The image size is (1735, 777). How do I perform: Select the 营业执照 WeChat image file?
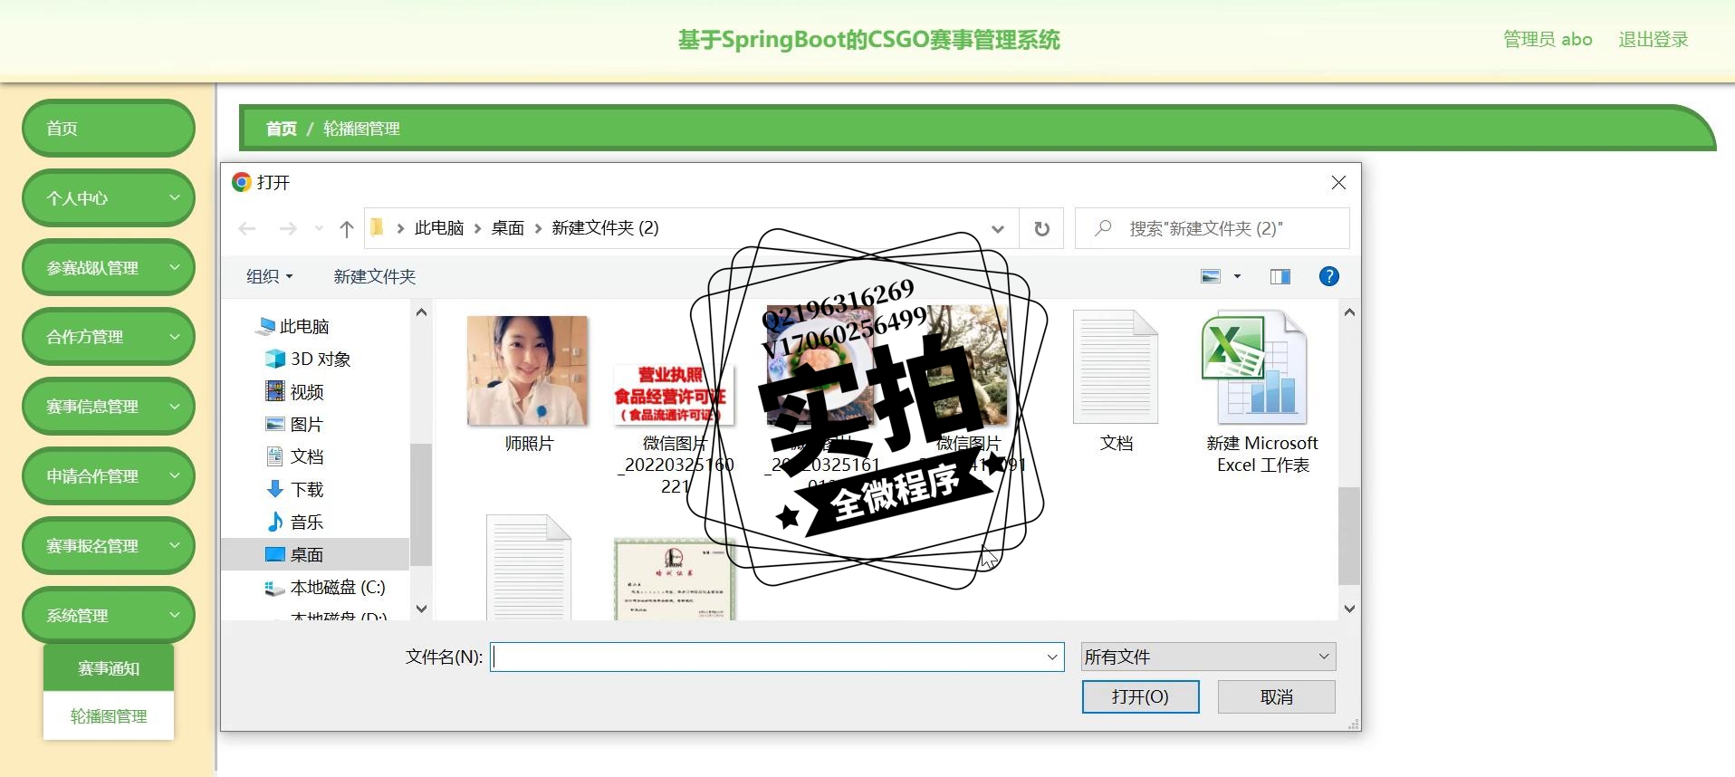[x=675, y=429]
